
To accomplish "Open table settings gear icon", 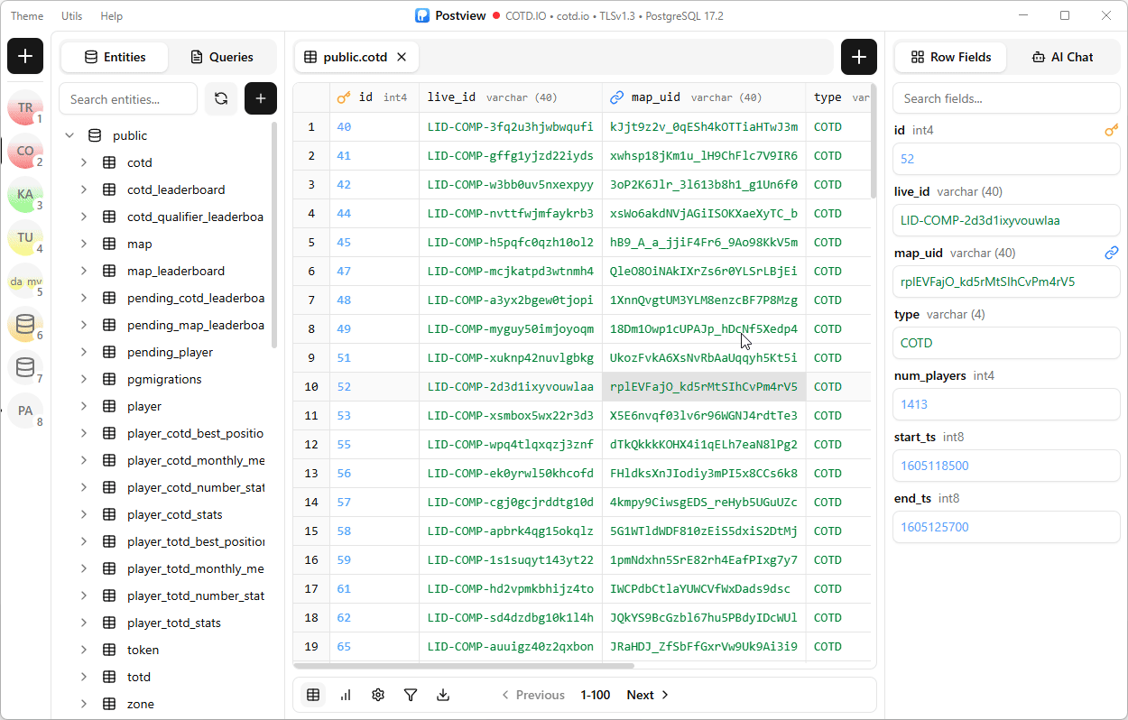I will [378, 695].
